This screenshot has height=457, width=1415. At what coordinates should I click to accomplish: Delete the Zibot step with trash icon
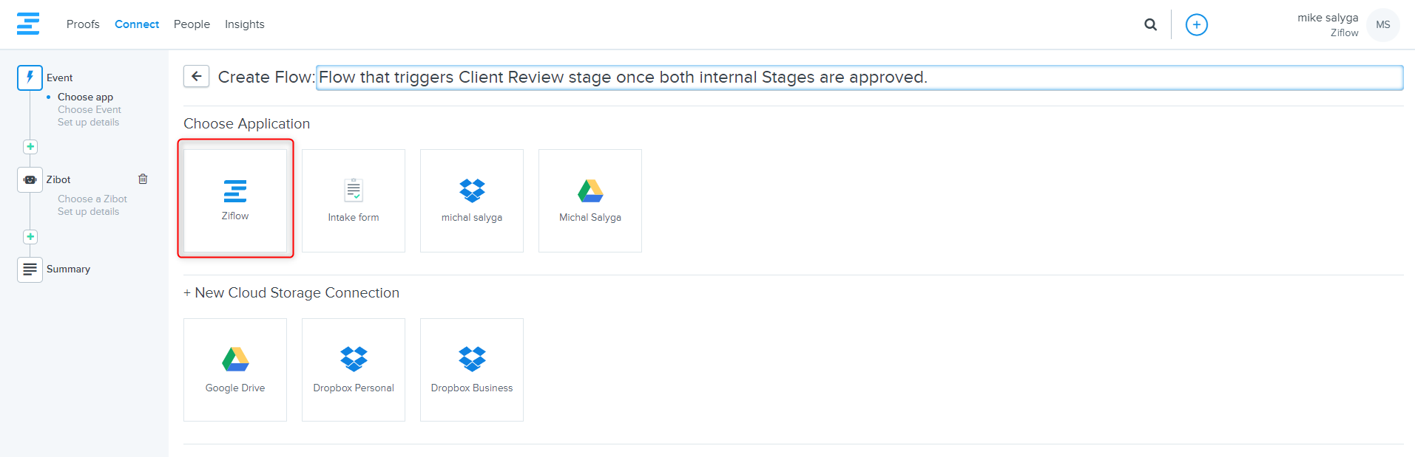143,179
